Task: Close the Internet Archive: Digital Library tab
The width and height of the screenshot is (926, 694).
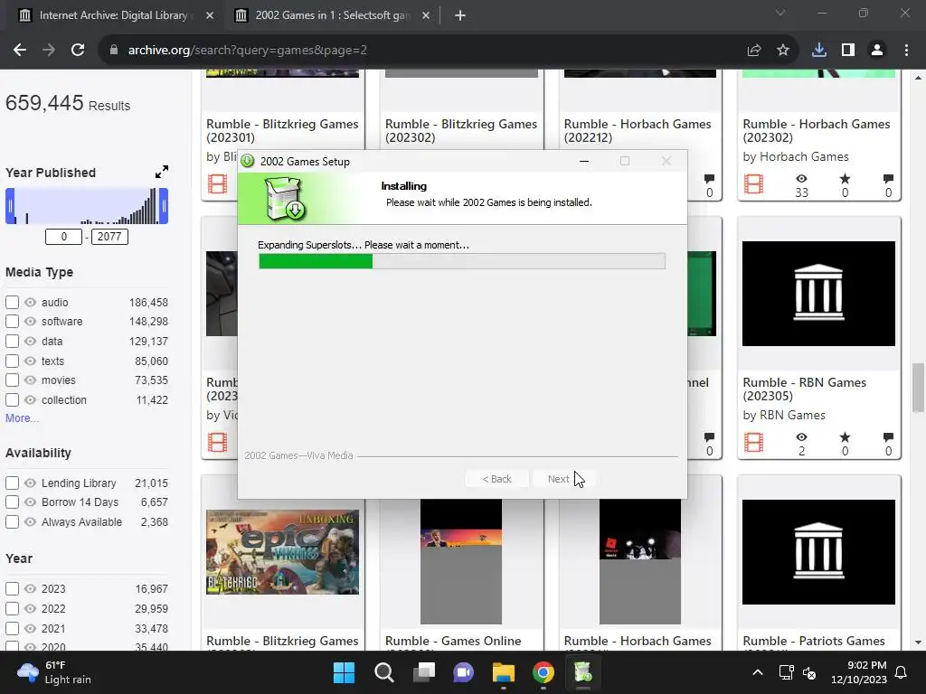Action: coord(210,15)
